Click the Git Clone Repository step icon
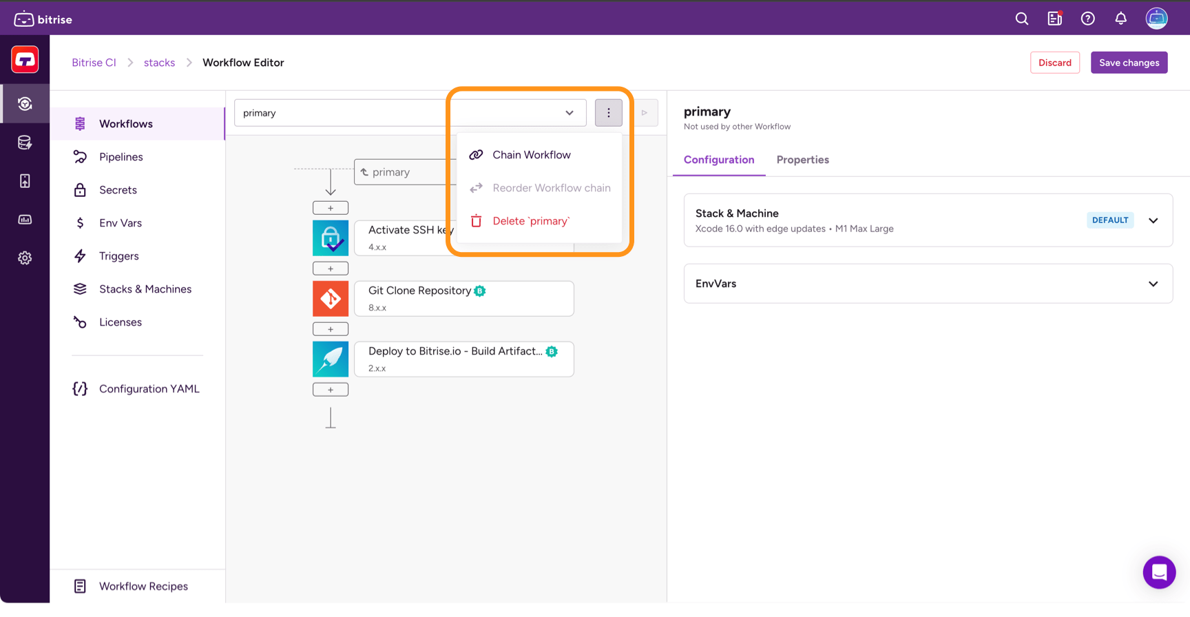The width and height of the screenshot is (1190, 617). click(x=331, y=299)
